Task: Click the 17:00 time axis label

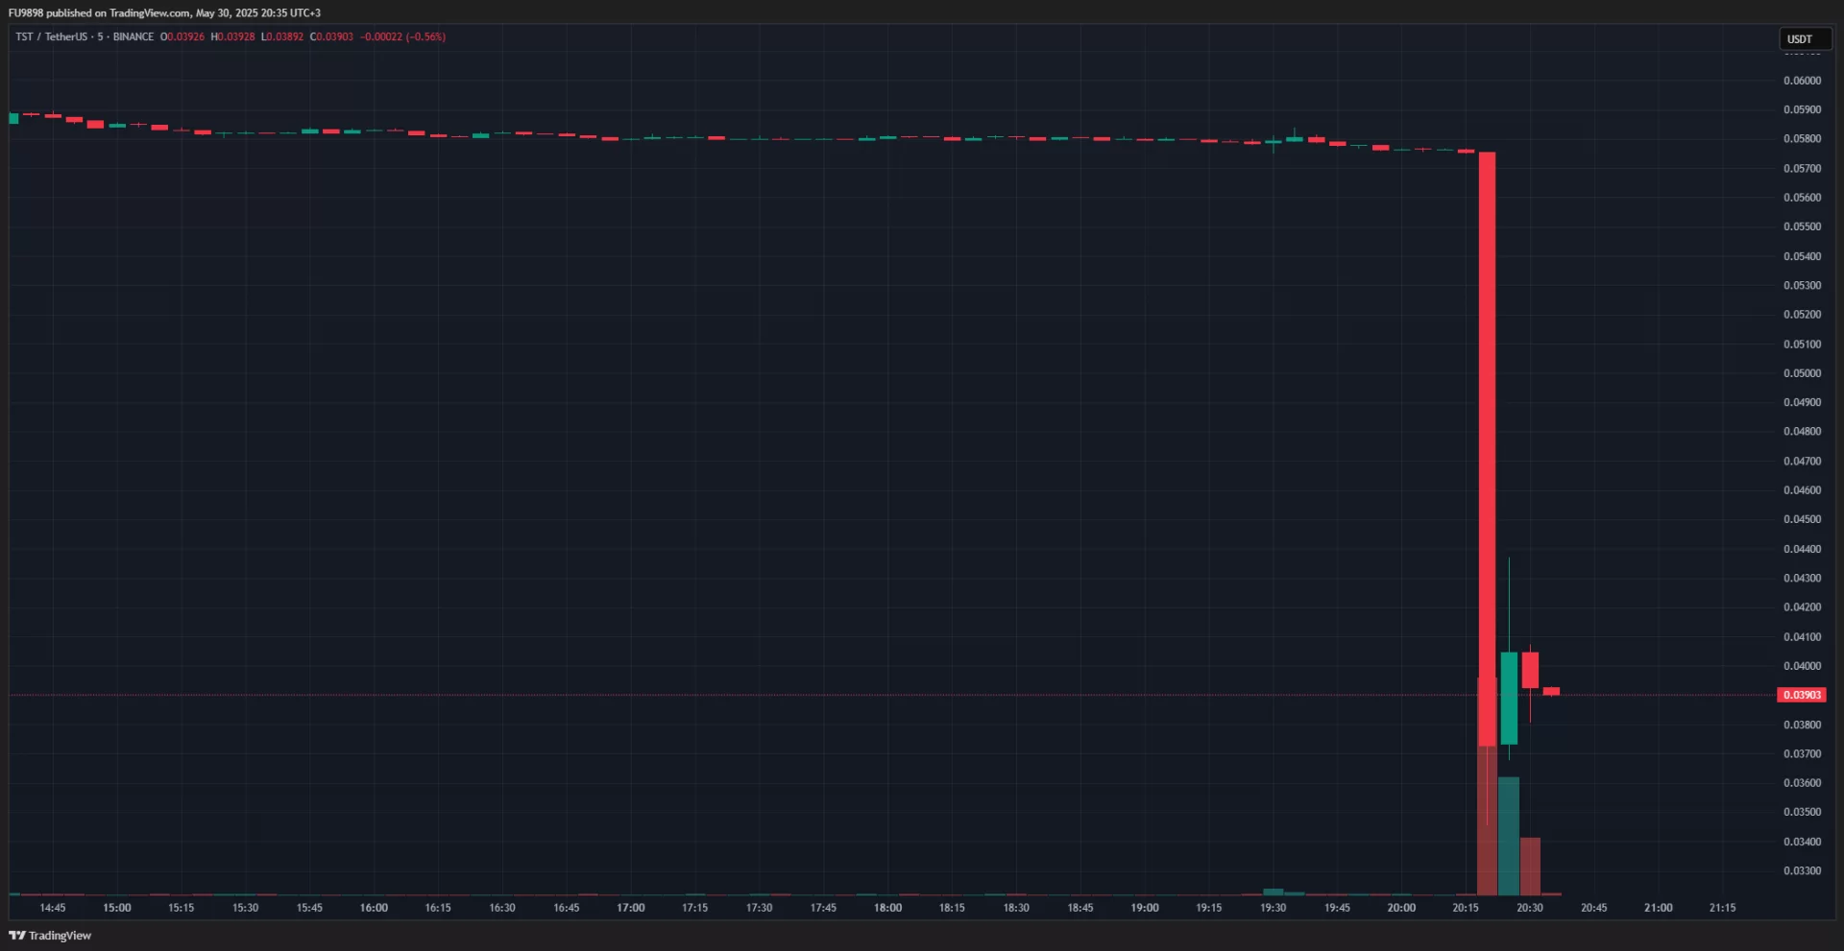Action: 630,908
